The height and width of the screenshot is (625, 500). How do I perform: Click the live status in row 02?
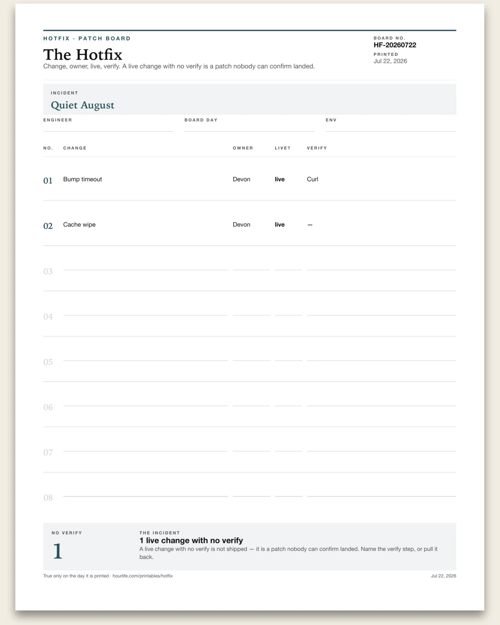coord(280,225)
